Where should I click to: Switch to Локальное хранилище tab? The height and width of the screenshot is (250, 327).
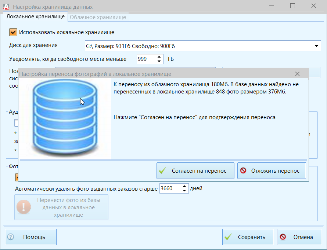point(35,16)
